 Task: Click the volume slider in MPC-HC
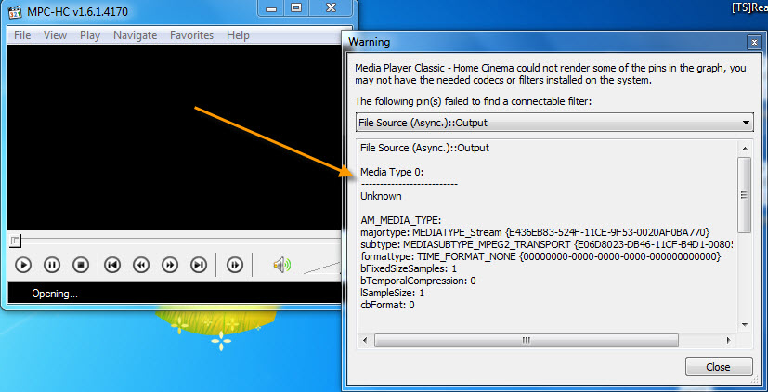point(321,268)
